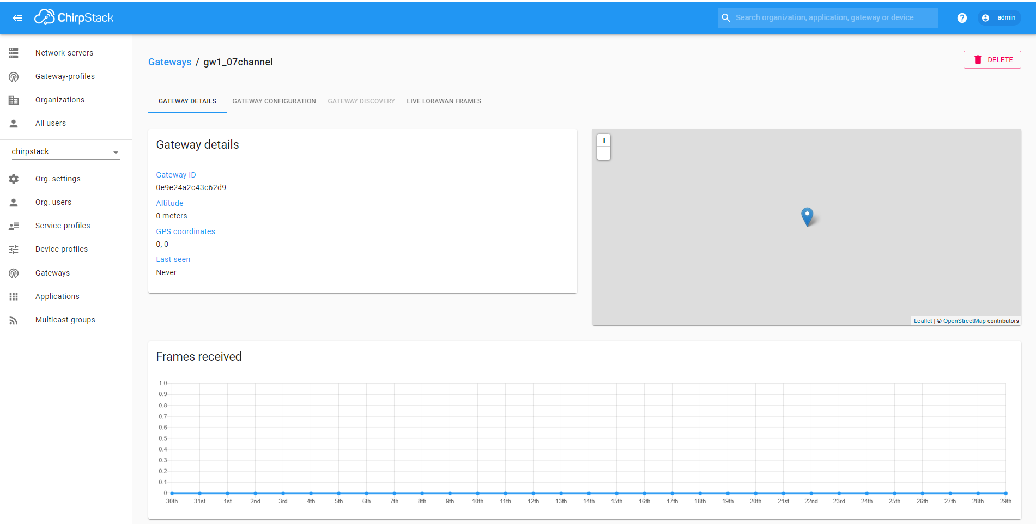Screen dimensions: 1036x524
Task: Click the blue map location marker
Action: tap(807, 216)
